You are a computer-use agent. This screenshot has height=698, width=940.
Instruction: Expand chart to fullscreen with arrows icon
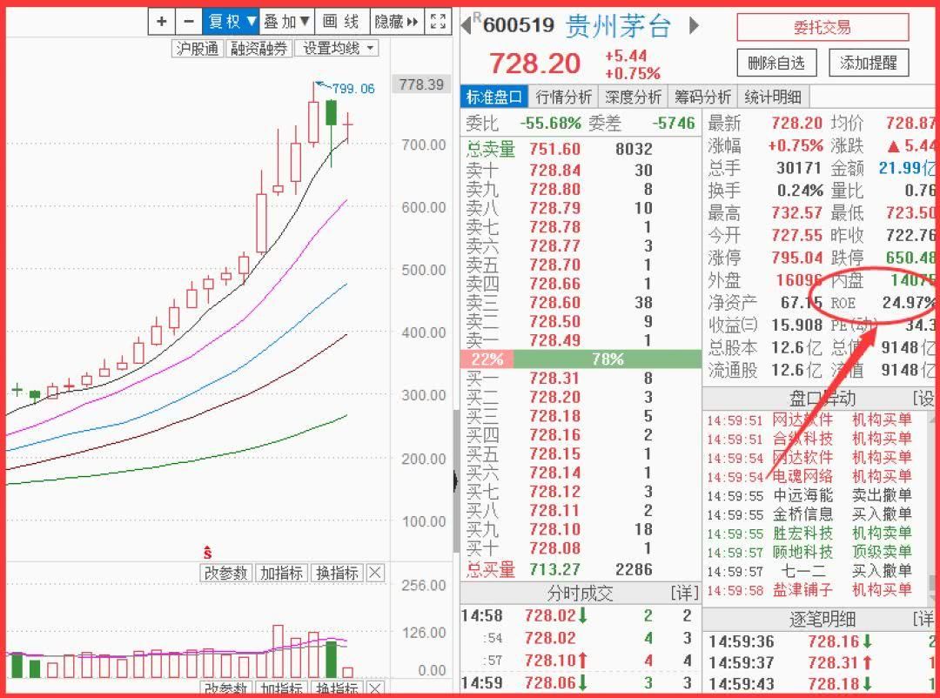pyautogui.click(x=438, y=21)
